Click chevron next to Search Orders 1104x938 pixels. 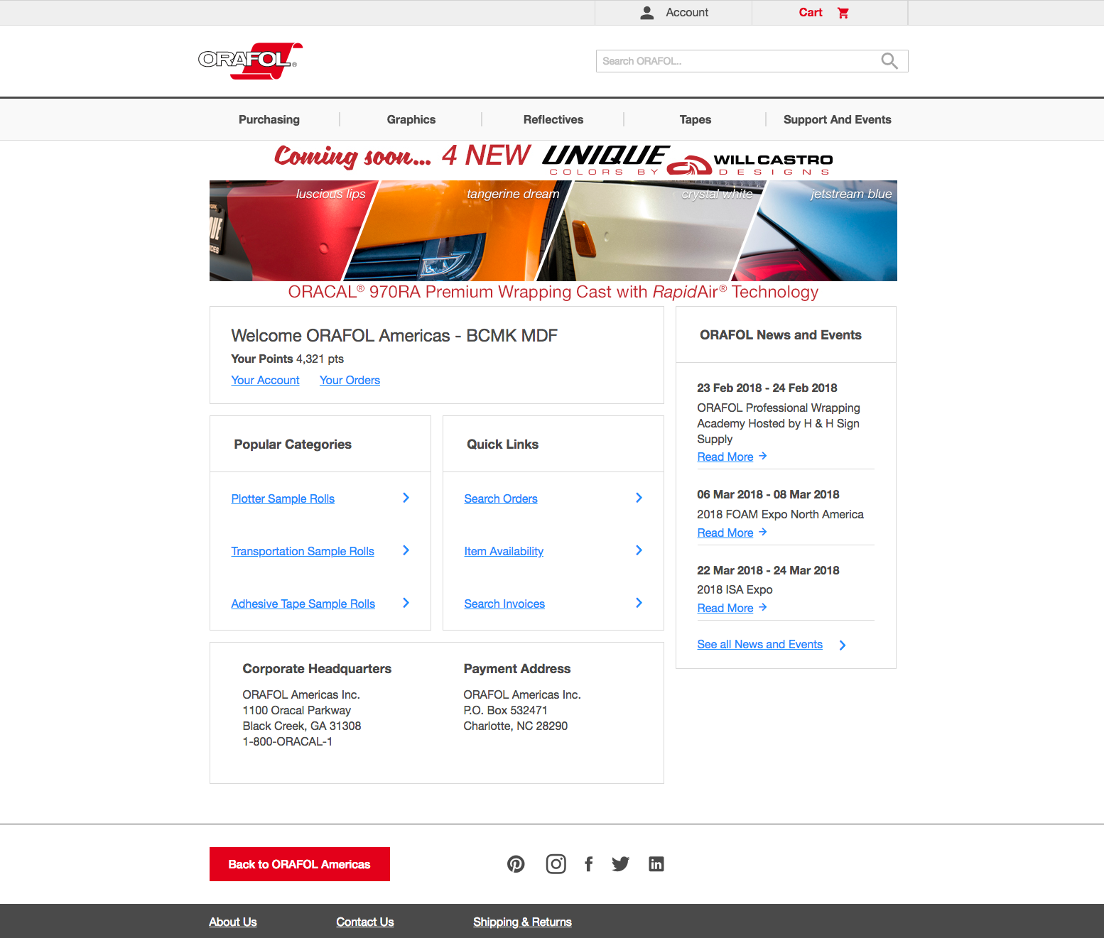[639, 498]
